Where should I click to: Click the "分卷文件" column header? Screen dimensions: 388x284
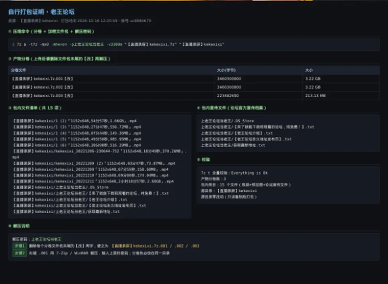pyautogui.click(x=18, y=70)
